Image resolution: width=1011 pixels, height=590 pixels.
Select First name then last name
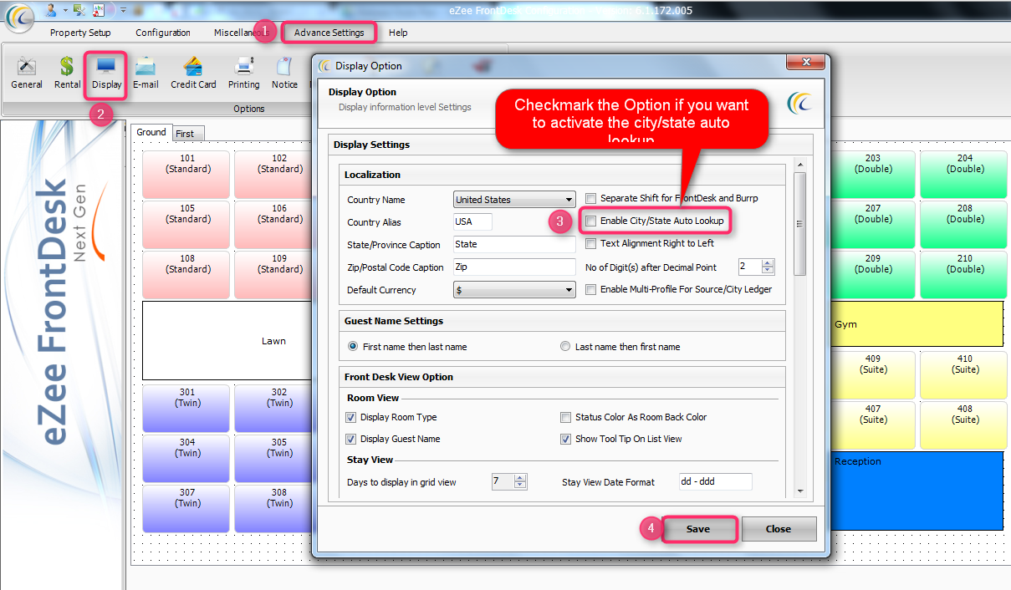pos(354,347)
